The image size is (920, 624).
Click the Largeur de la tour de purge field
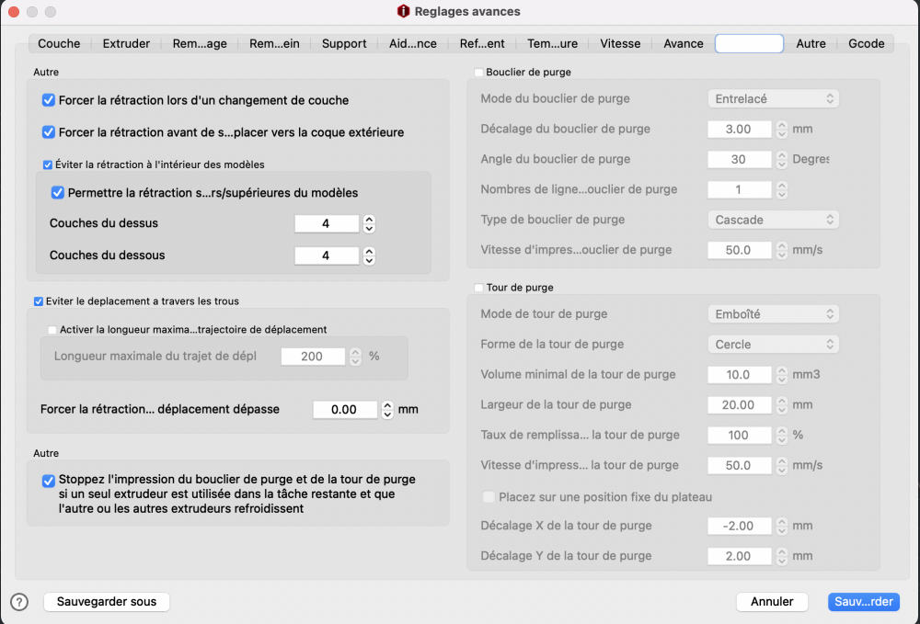(740, 405)
